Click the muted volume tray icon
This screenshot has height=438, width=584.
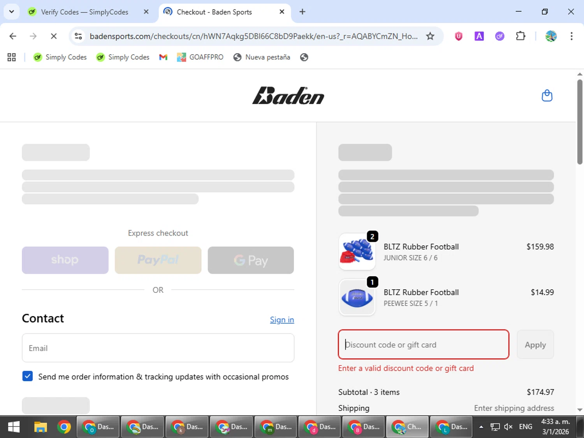[x=508, y=427]
